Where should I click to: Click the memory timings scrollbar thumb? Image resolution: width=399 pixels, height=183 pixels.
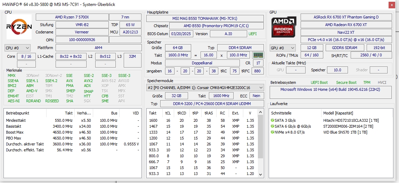click(260, 136)
